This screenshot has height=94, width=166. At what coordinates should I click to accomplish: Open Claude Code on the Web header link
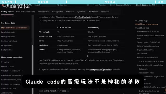(146, 5)
